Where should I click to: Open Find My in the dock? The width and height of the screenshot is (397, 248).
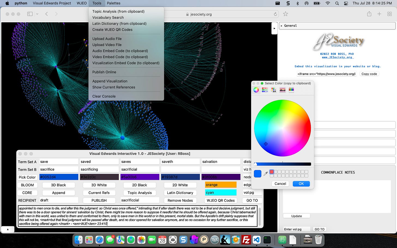131,240
